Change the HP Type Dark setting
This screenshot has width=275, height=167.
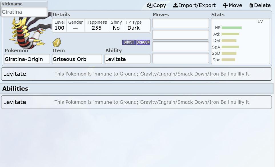tap(134, 25)
